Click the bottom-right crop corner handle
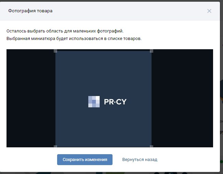 152,147
